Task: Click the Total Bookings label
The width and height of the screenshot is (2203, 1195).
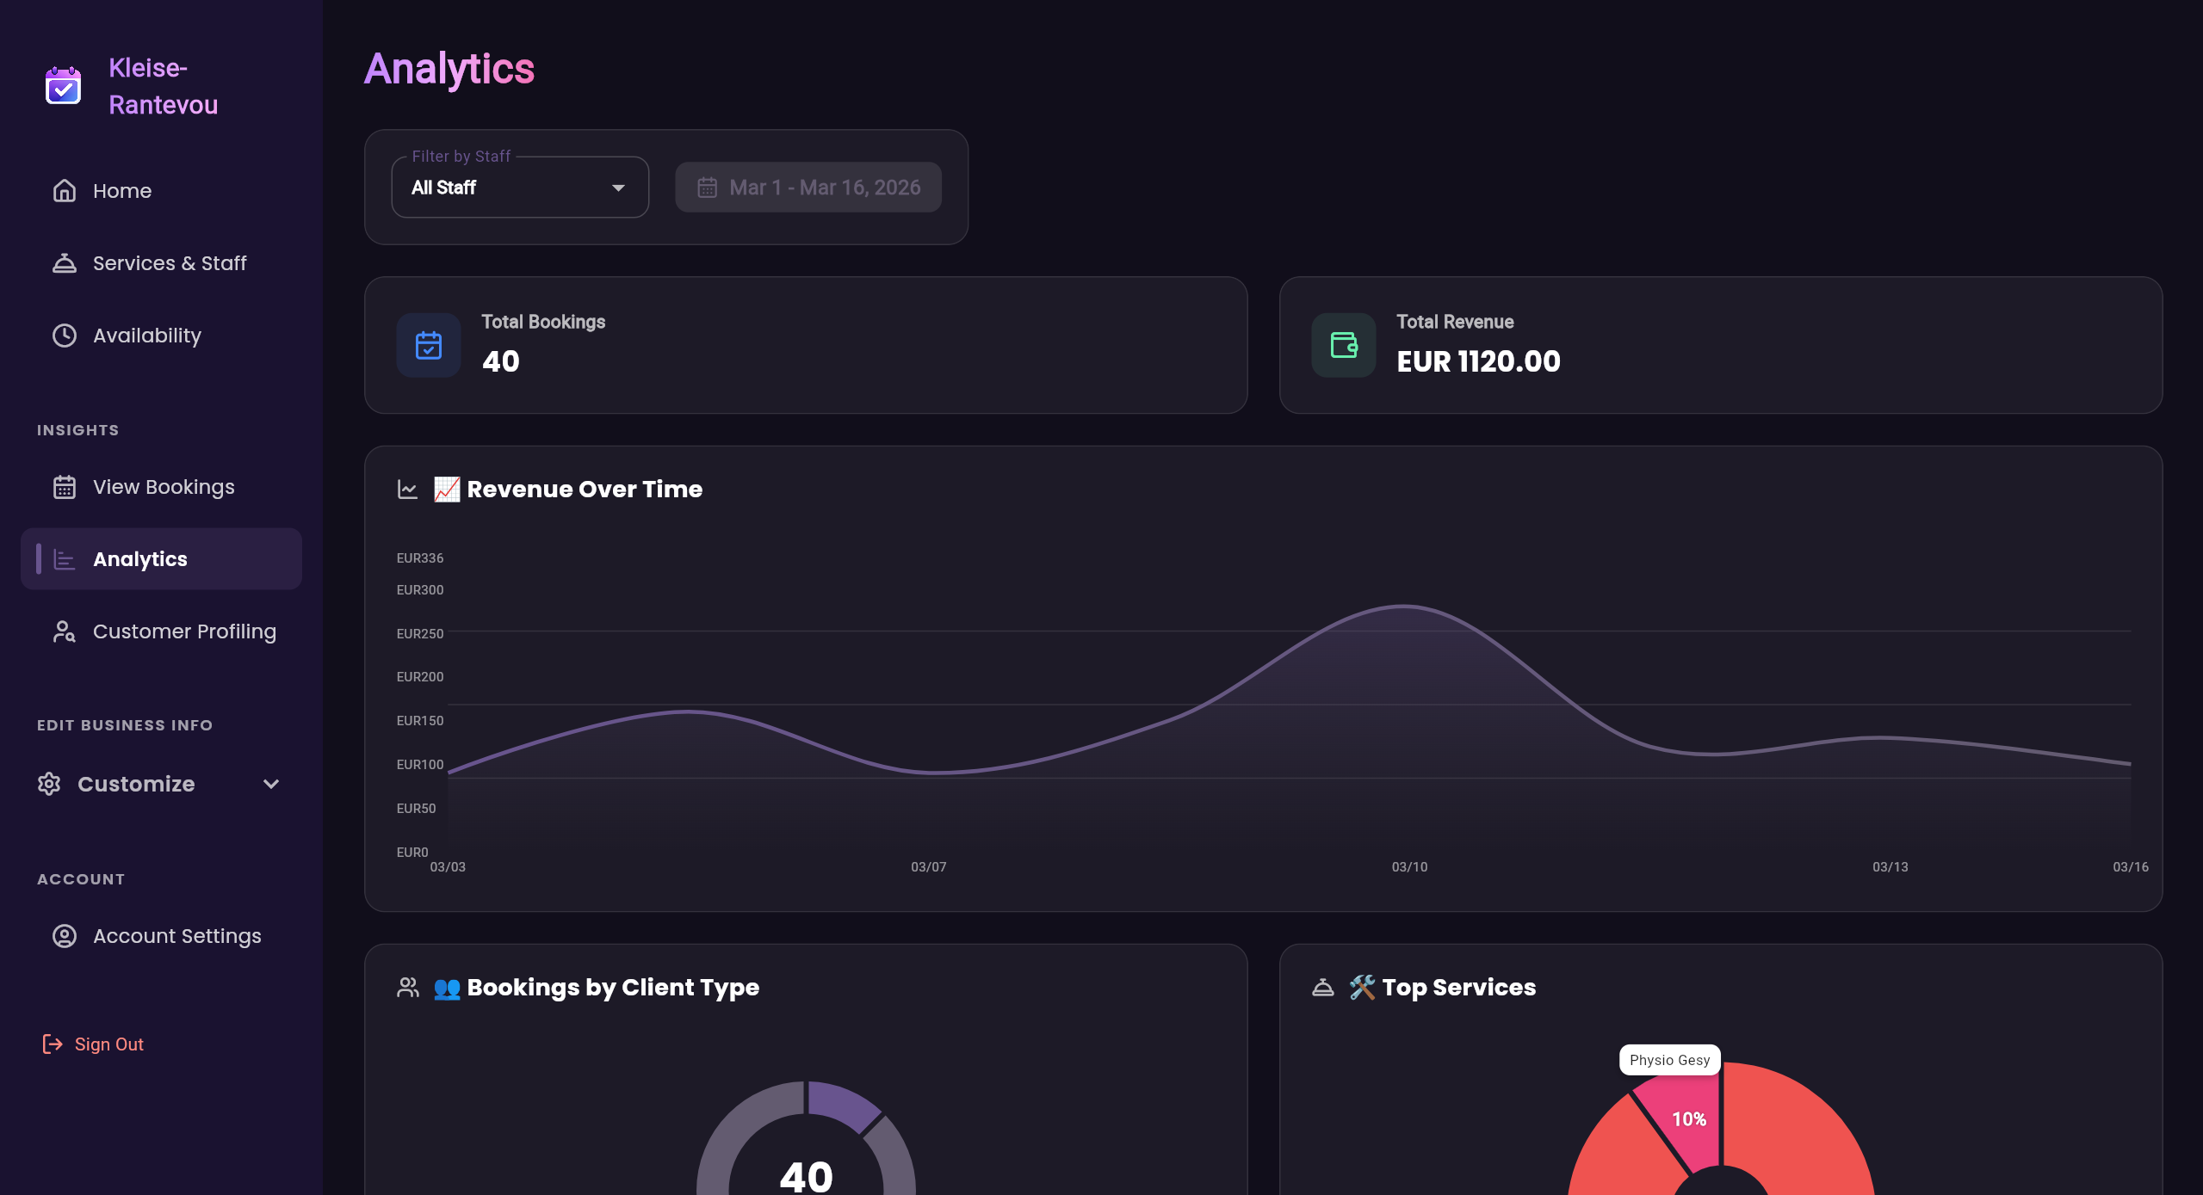Action: coord(543,322)
